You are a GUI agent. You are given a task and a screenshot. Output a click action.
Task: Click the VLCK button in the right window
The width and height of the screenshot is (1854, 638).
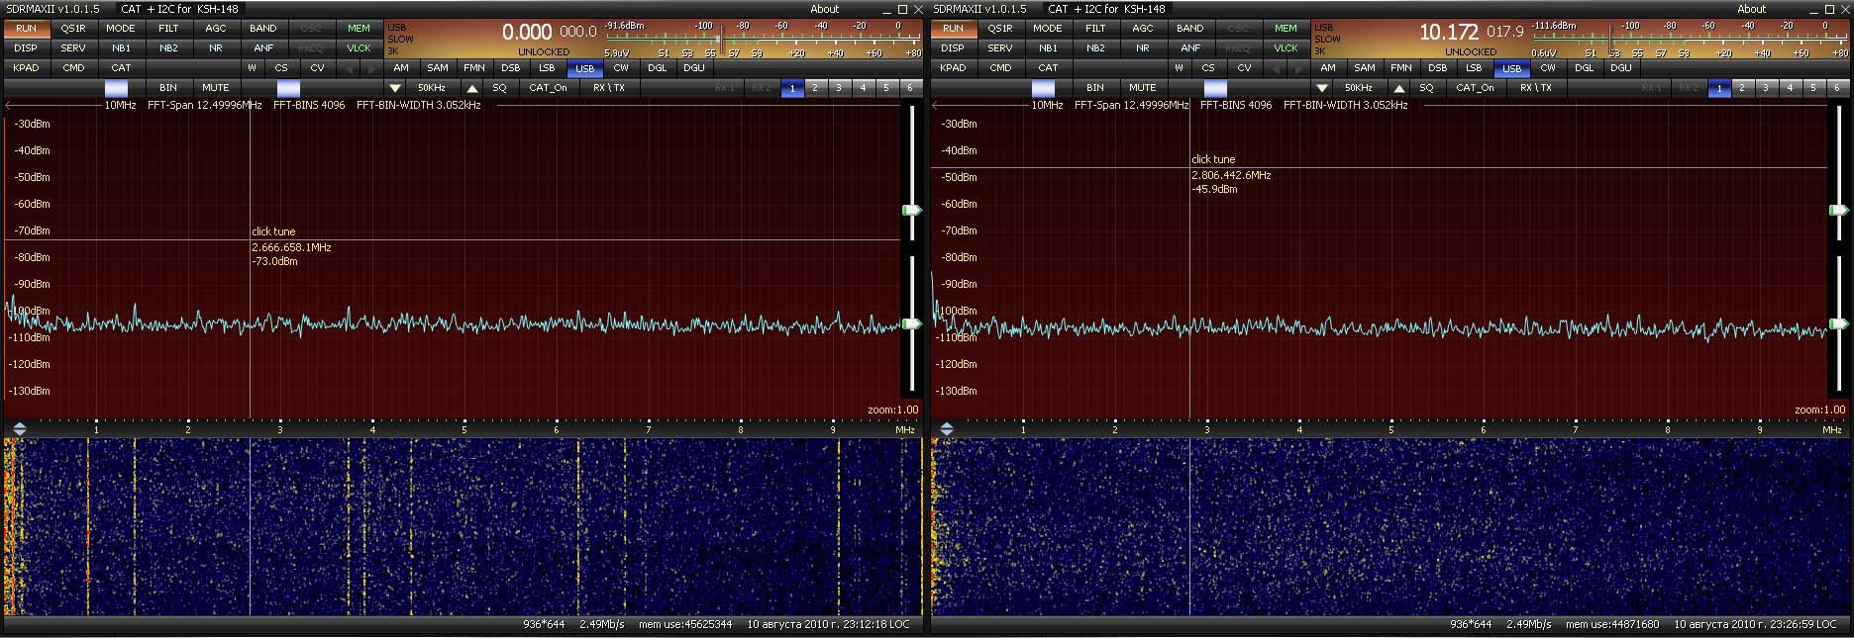1286,47
